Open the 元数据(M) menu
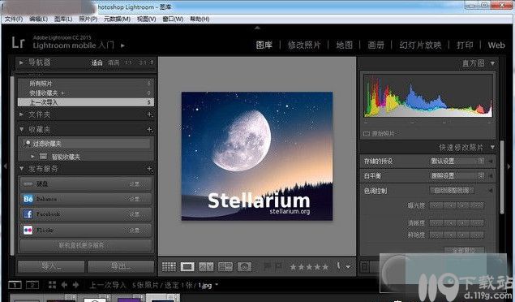515x302 pixels. [118, 19]
